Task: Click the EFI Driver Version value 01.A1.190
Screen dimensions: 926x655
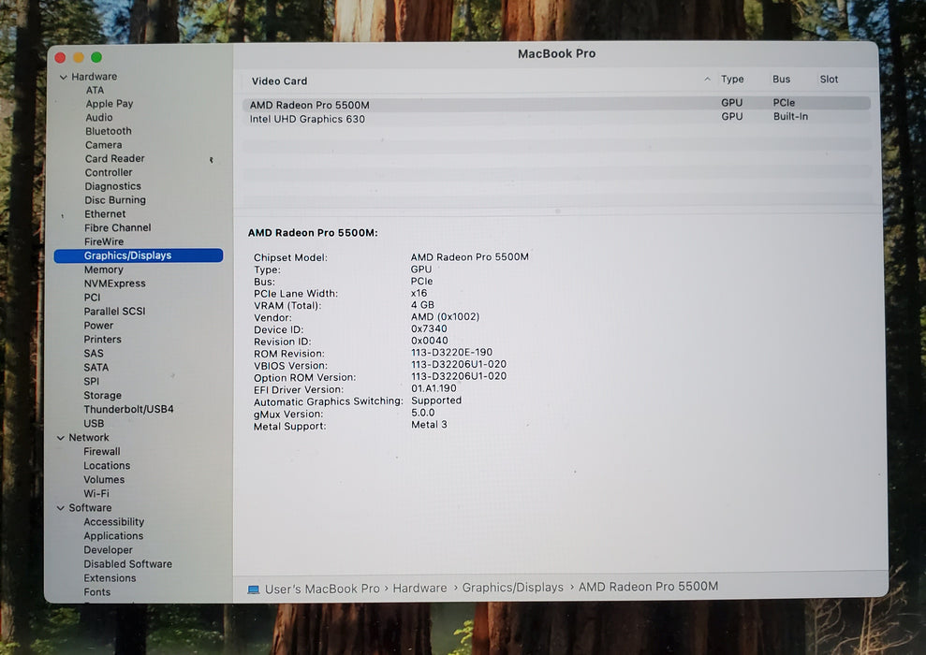Action: click(434, 388)
